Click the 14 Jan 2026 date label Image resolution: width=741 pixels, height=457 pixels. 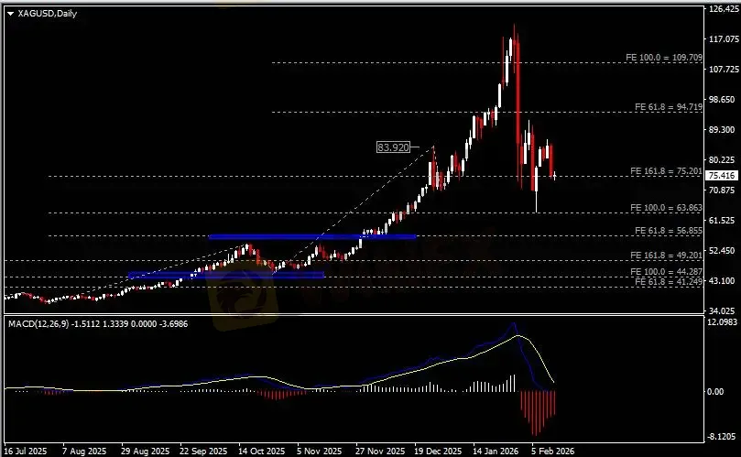pos(496,451)
